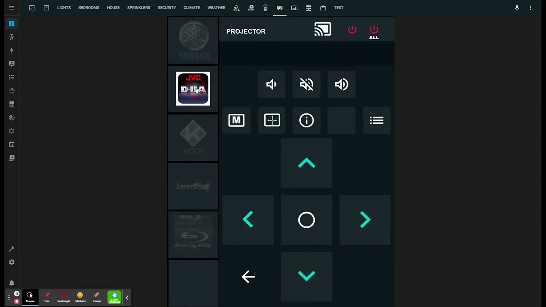Open the Overview dashboard in sidebar

click(x=12, y=23)
